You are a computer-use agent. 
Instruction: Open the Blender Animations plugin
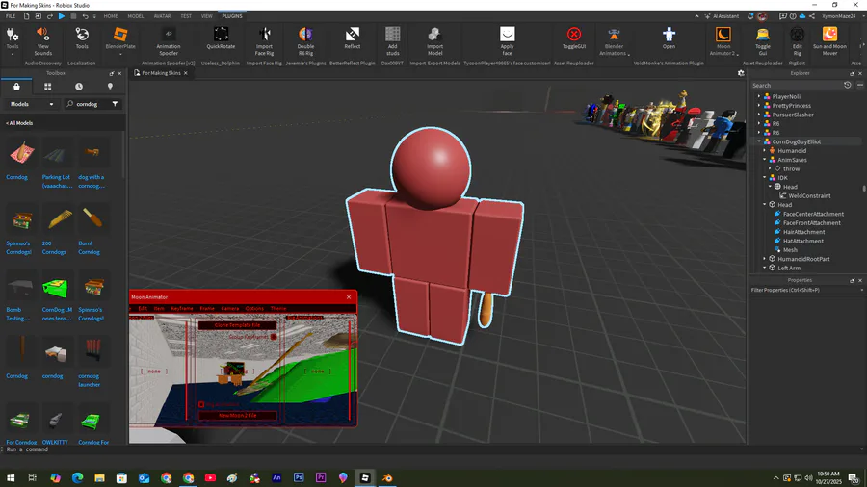point(614,40)
